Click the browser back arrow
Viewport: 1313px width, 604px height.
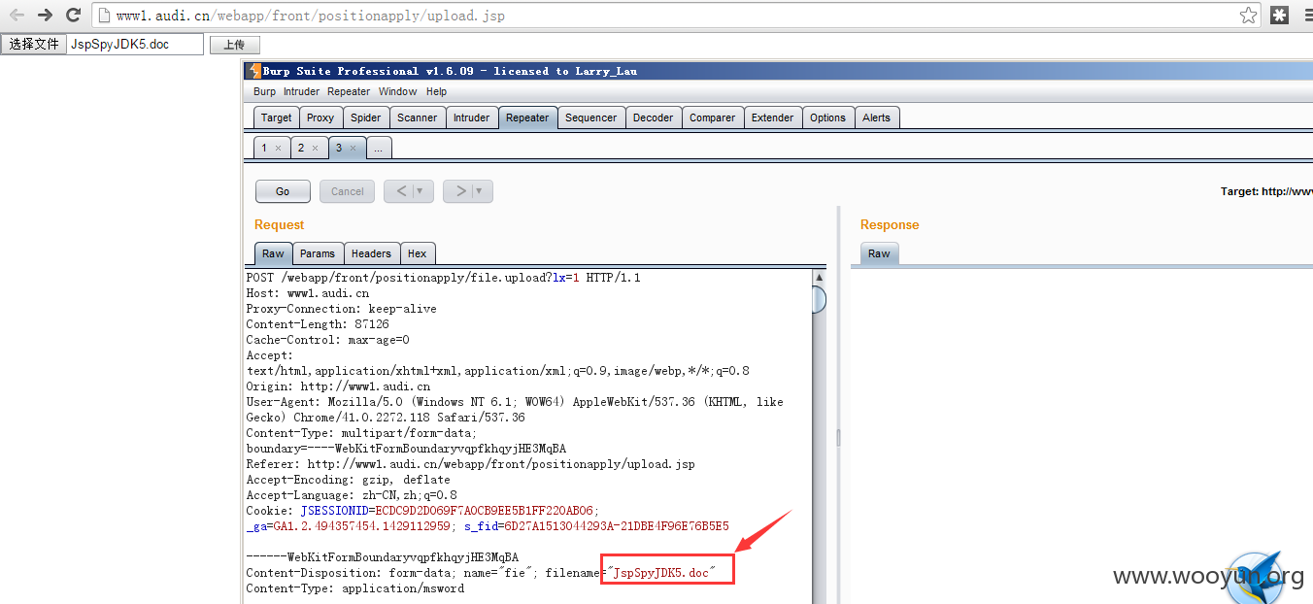[17, 15]
